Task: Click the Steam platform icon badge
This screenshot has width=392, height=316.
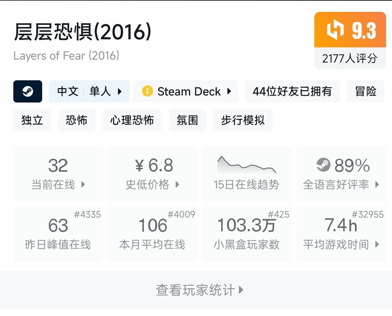Action: (x=28, y=91)
